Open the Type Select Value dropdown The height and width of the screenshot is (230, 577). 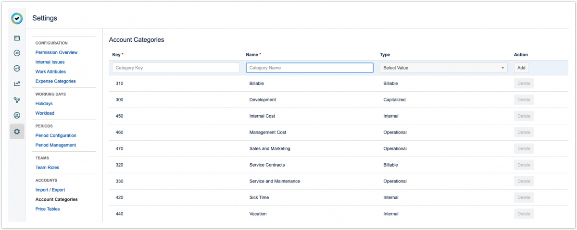443,68
